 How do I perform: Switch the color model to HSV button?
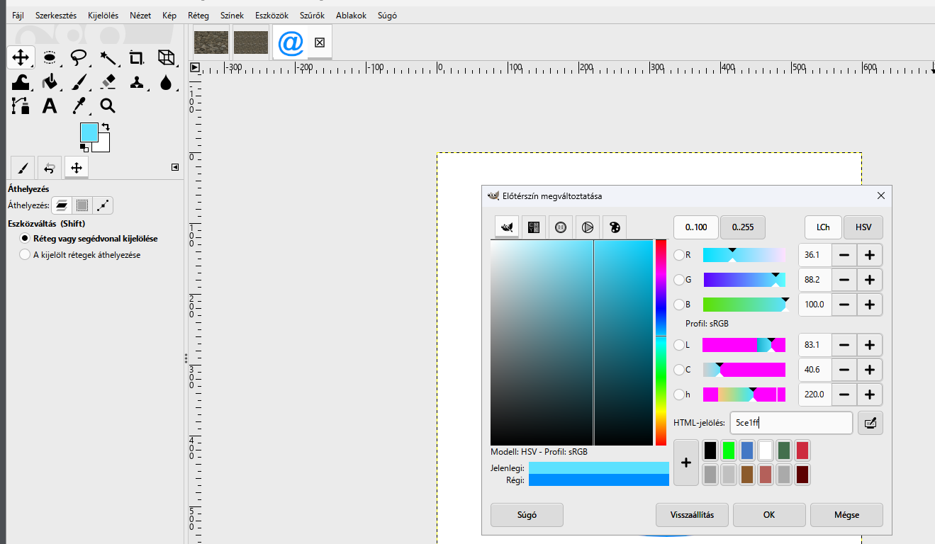pyautogui.click(x=863, y=227)
